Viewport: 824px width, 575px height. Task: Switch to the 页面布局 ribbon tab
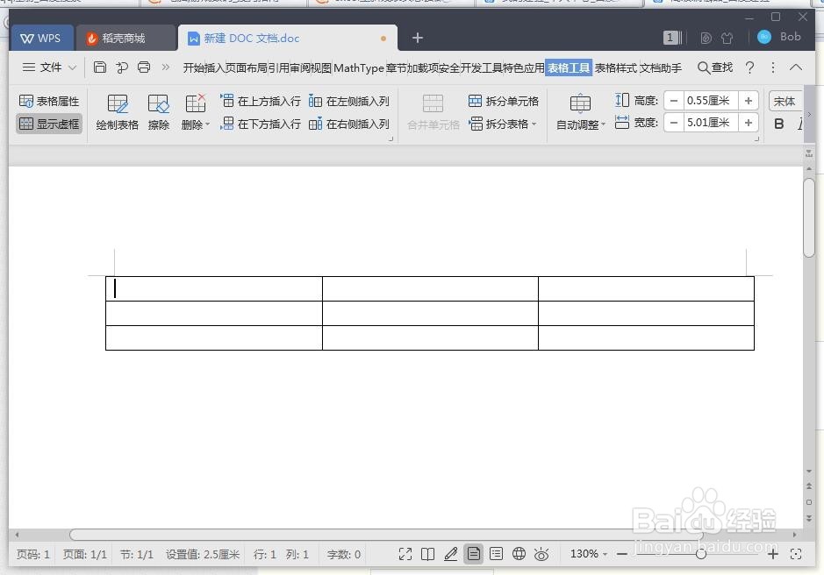coord(247,67)
